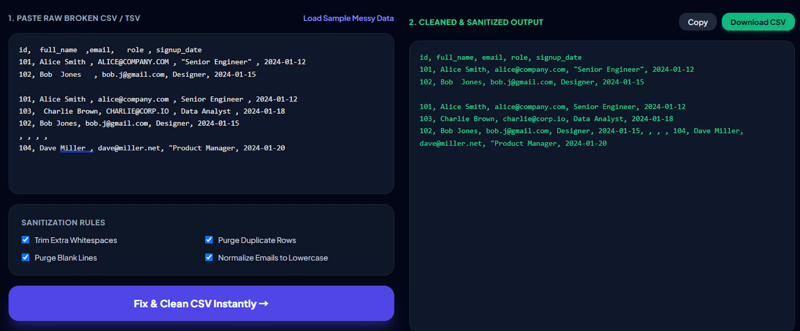The width and height of the screenshot is (800, 331).
Task: Download the cleaned CSV file
Action: pos(758,22)
